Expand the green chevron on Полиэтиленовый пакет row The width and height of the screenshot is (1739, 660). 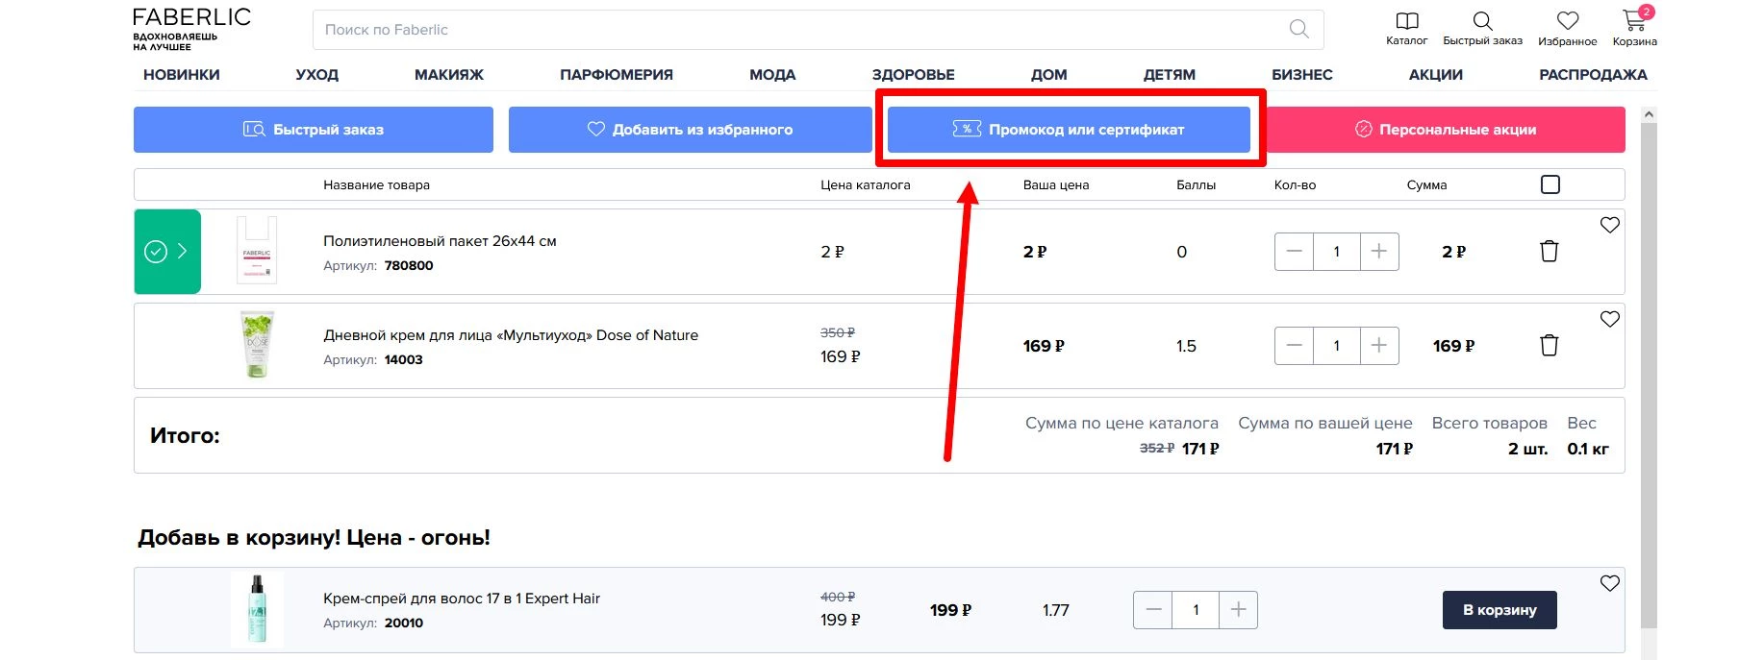coord(183,252)
